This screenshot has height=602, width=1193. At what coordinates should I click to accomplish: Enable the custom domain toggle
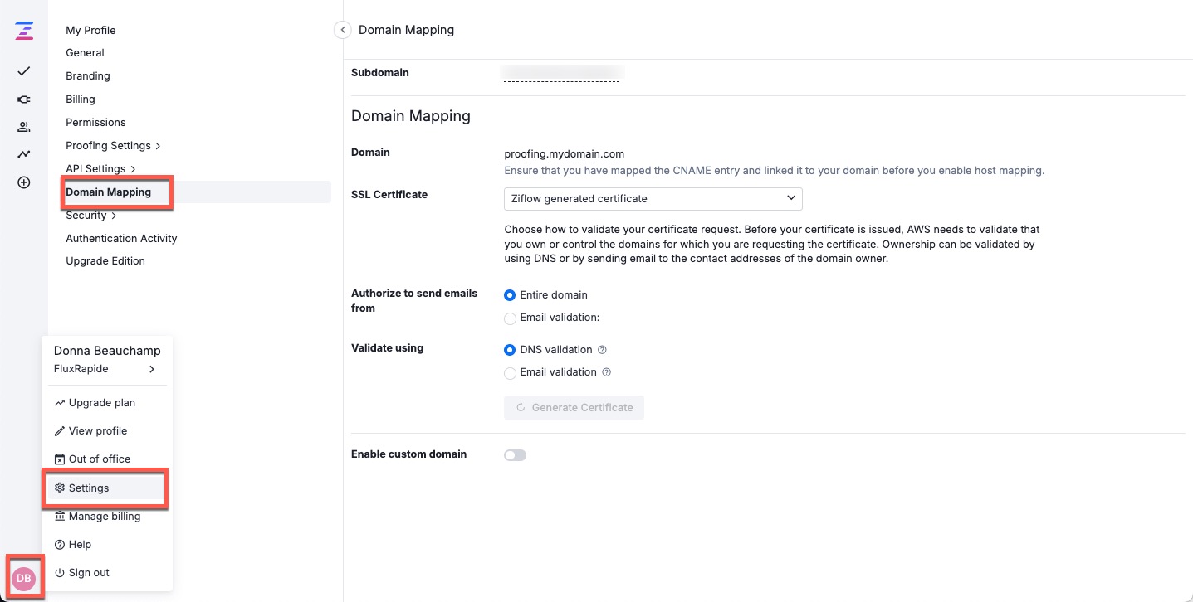tap(515, 454)
